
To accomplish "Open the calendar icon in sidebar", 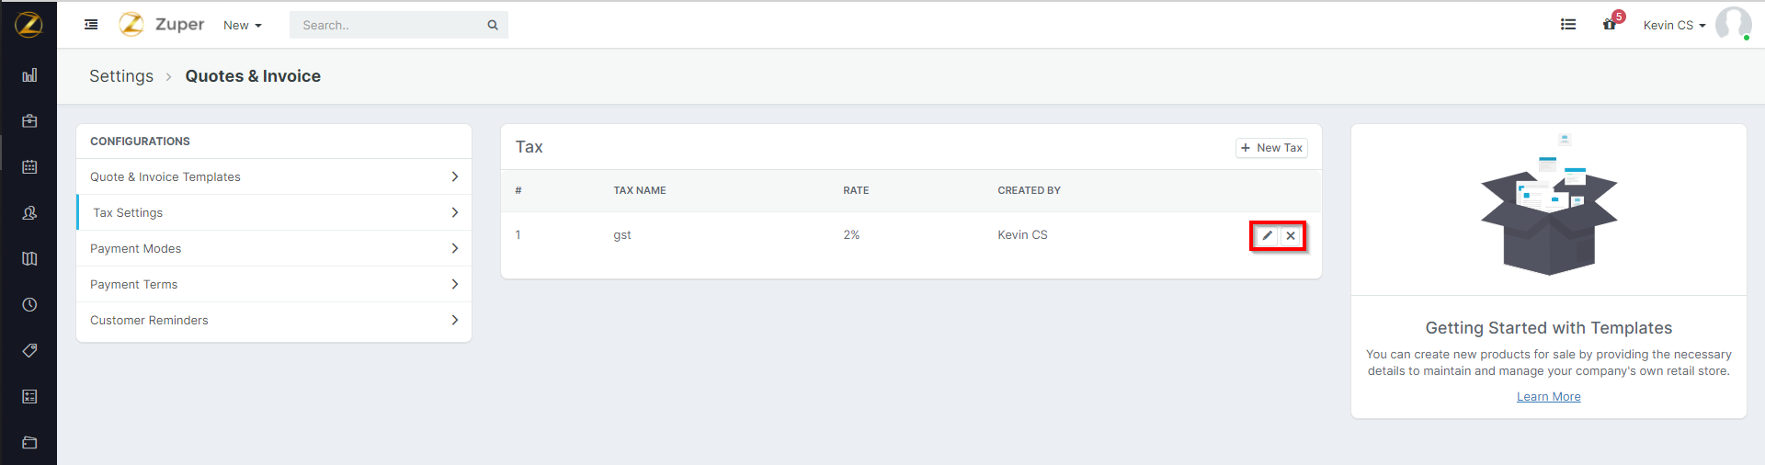I will 29,167.
